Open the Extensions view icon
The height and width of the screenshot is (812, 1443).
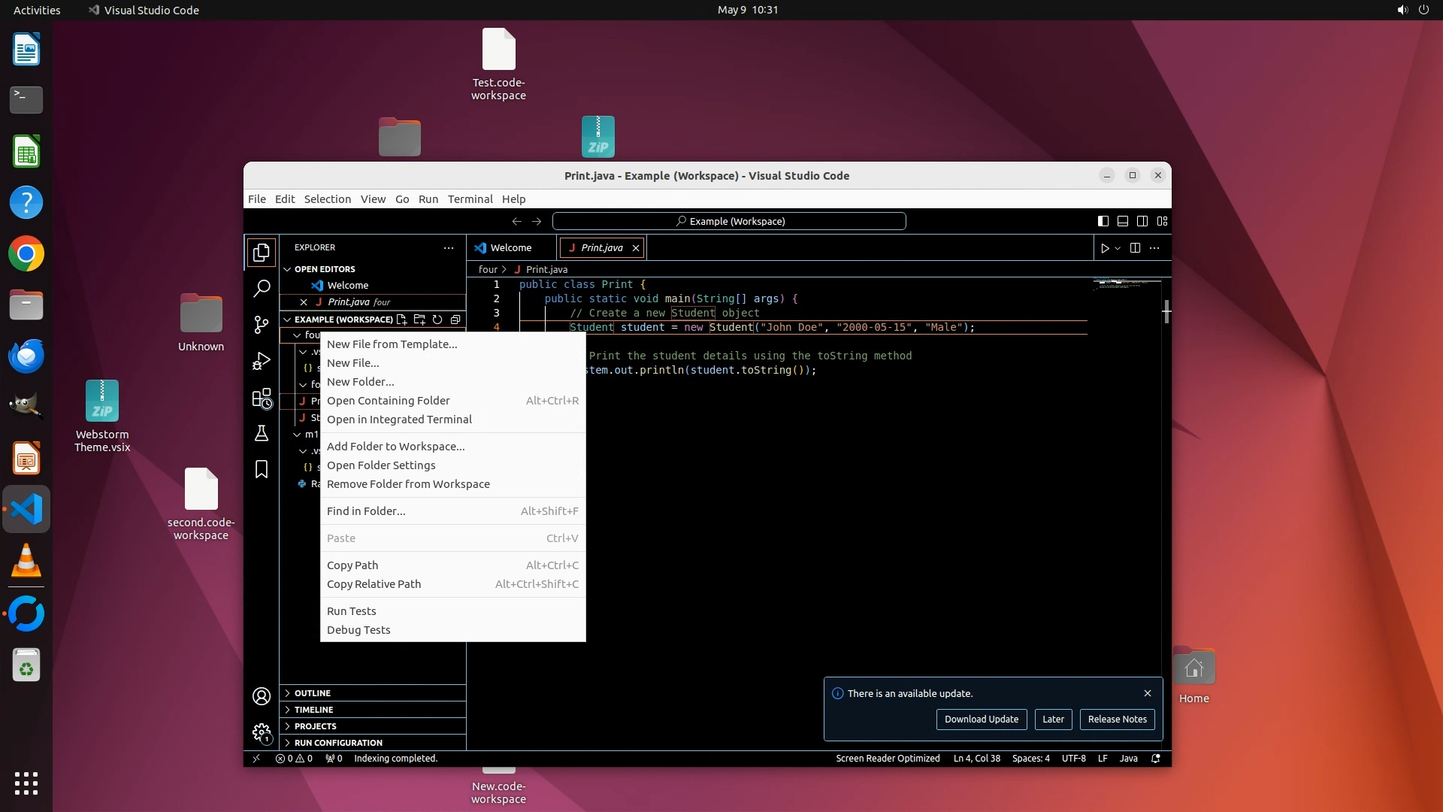tap(262, 398)
